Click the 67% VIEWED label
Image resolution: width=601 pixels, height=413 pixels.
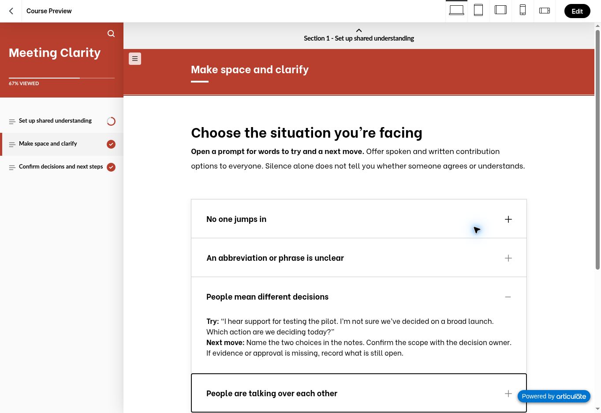[x=24, y=83]
